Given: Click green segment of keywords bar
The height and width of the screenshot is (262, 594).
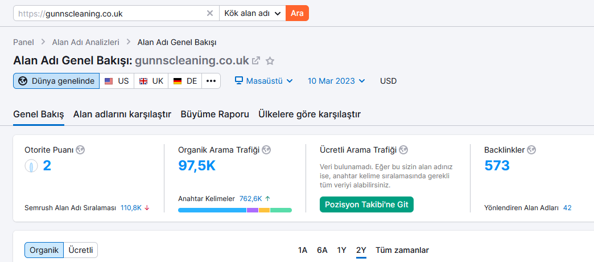Looking at the screenshot, I should tap(281, 210).
